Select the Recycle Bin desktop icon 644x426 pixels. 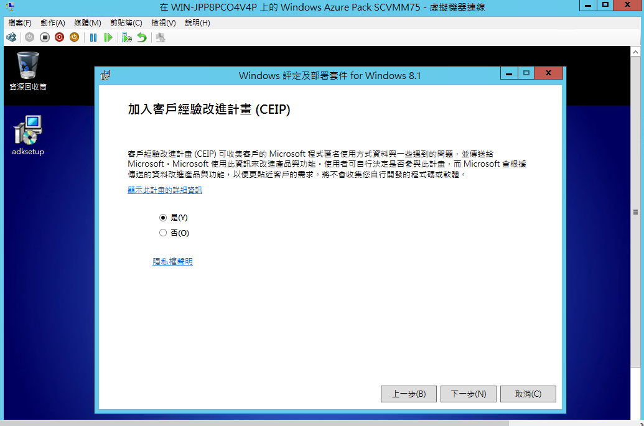tap(28, 71)
